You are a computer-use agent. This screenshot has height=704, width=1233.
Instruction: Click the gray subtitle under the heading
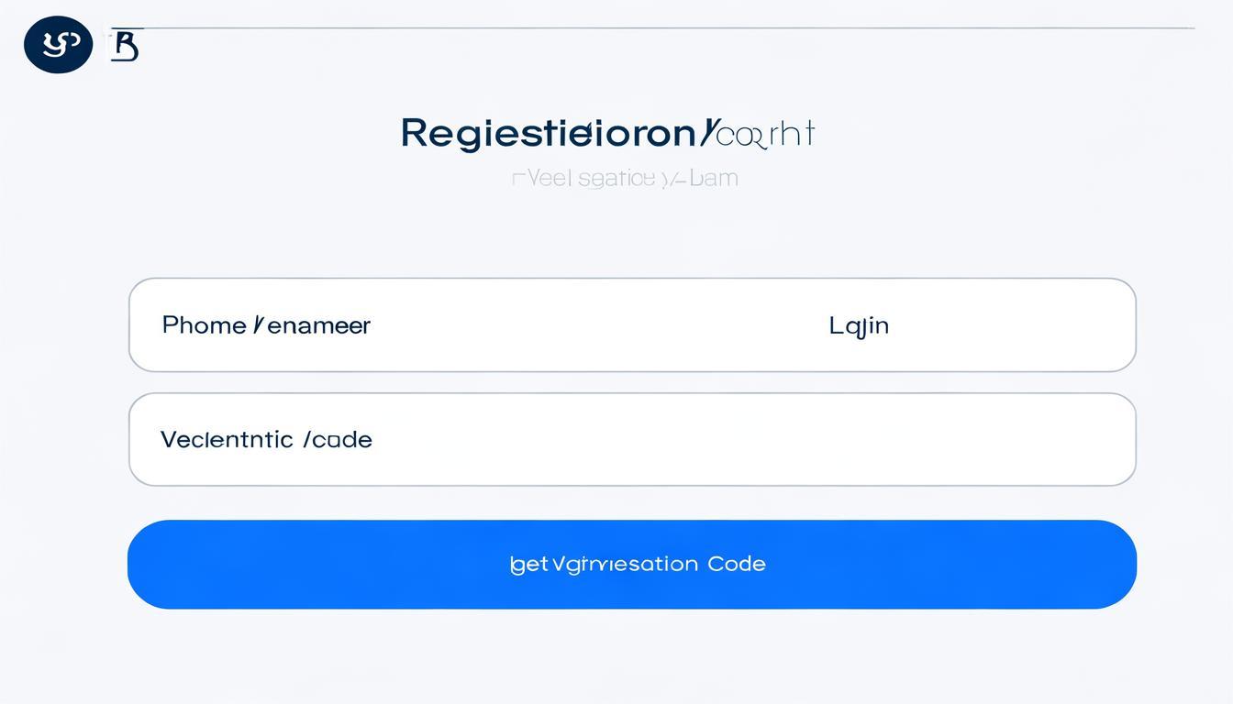[624, 178]
